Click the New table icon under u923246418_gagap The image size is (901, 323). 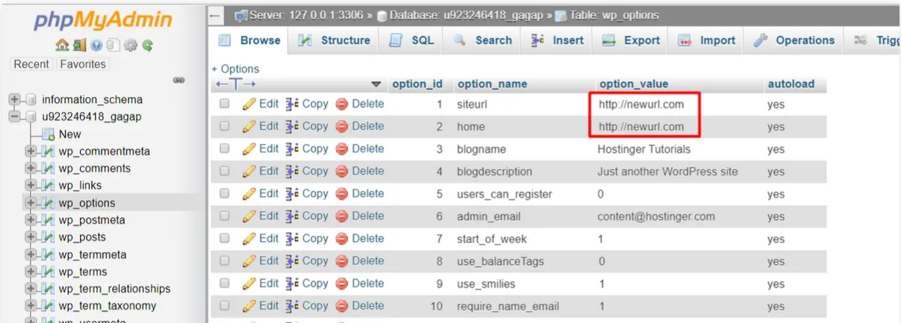point(49,134)
